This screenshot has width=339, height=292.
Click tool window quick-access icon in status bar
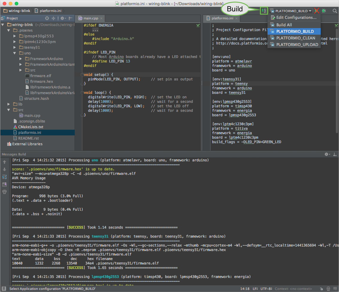4,288
